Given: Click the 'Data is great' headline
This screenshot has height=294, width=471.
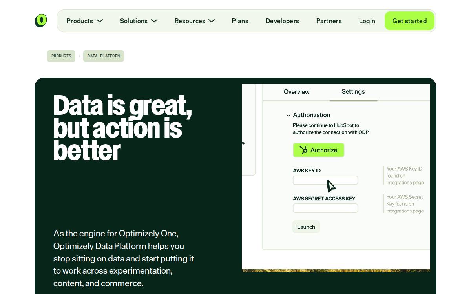Looking at the screenshot, I should point(122,128).
